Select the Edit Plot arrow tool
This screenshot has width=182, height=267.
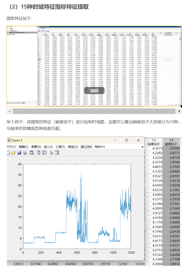pyautogui.click(x=52, y=153)
